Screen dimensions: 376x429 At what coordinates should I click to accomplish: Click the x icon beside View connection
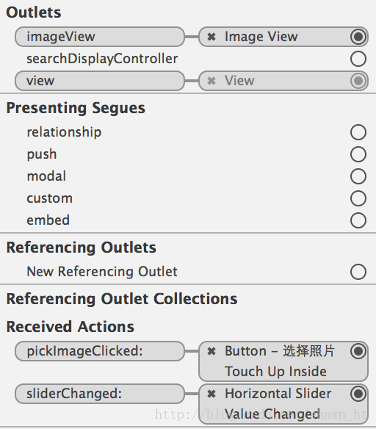pyautogui.click(x=211, y=81)
